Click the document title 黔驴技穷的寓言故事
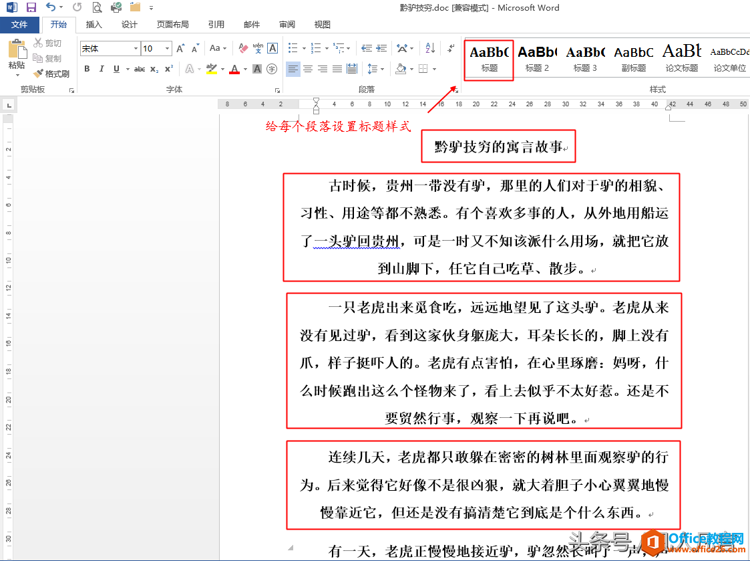The image size is (750, 561). [498, 146]
